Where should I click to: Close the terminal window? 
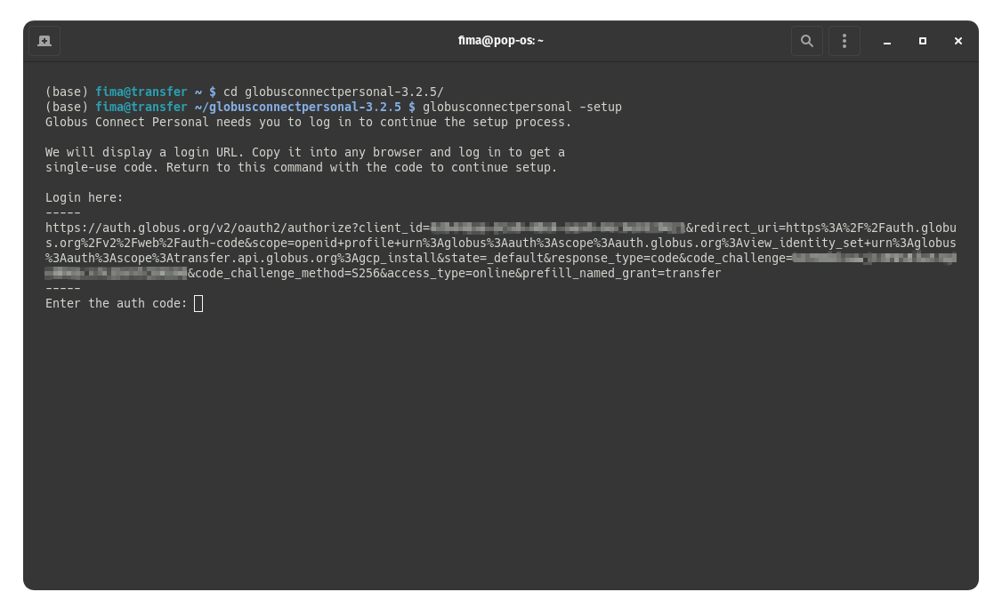tap(958, 41)
